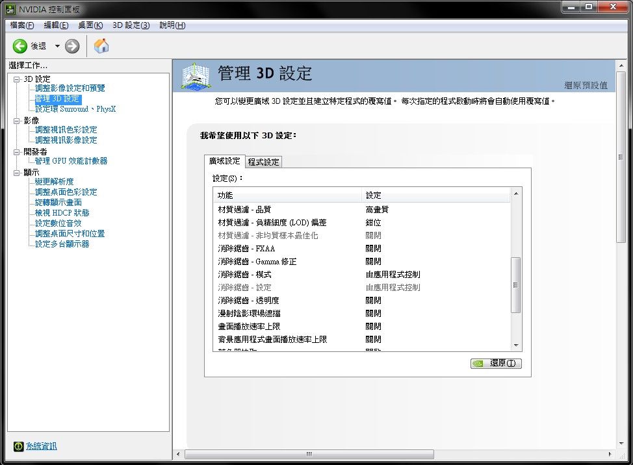Click 還原預設值 in the header
Image resolution: width=633 pixels, height=465 pixels.
coord(586,85)
